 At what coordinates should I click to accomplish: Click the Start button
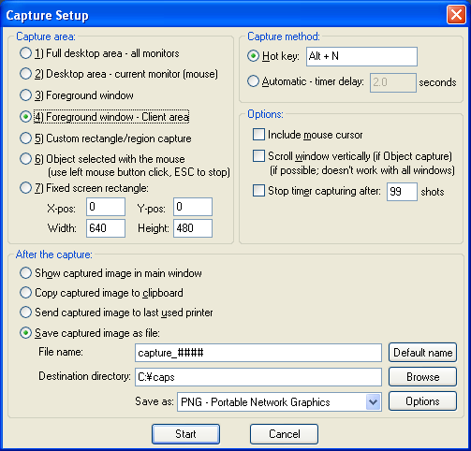tap(185, 434)
